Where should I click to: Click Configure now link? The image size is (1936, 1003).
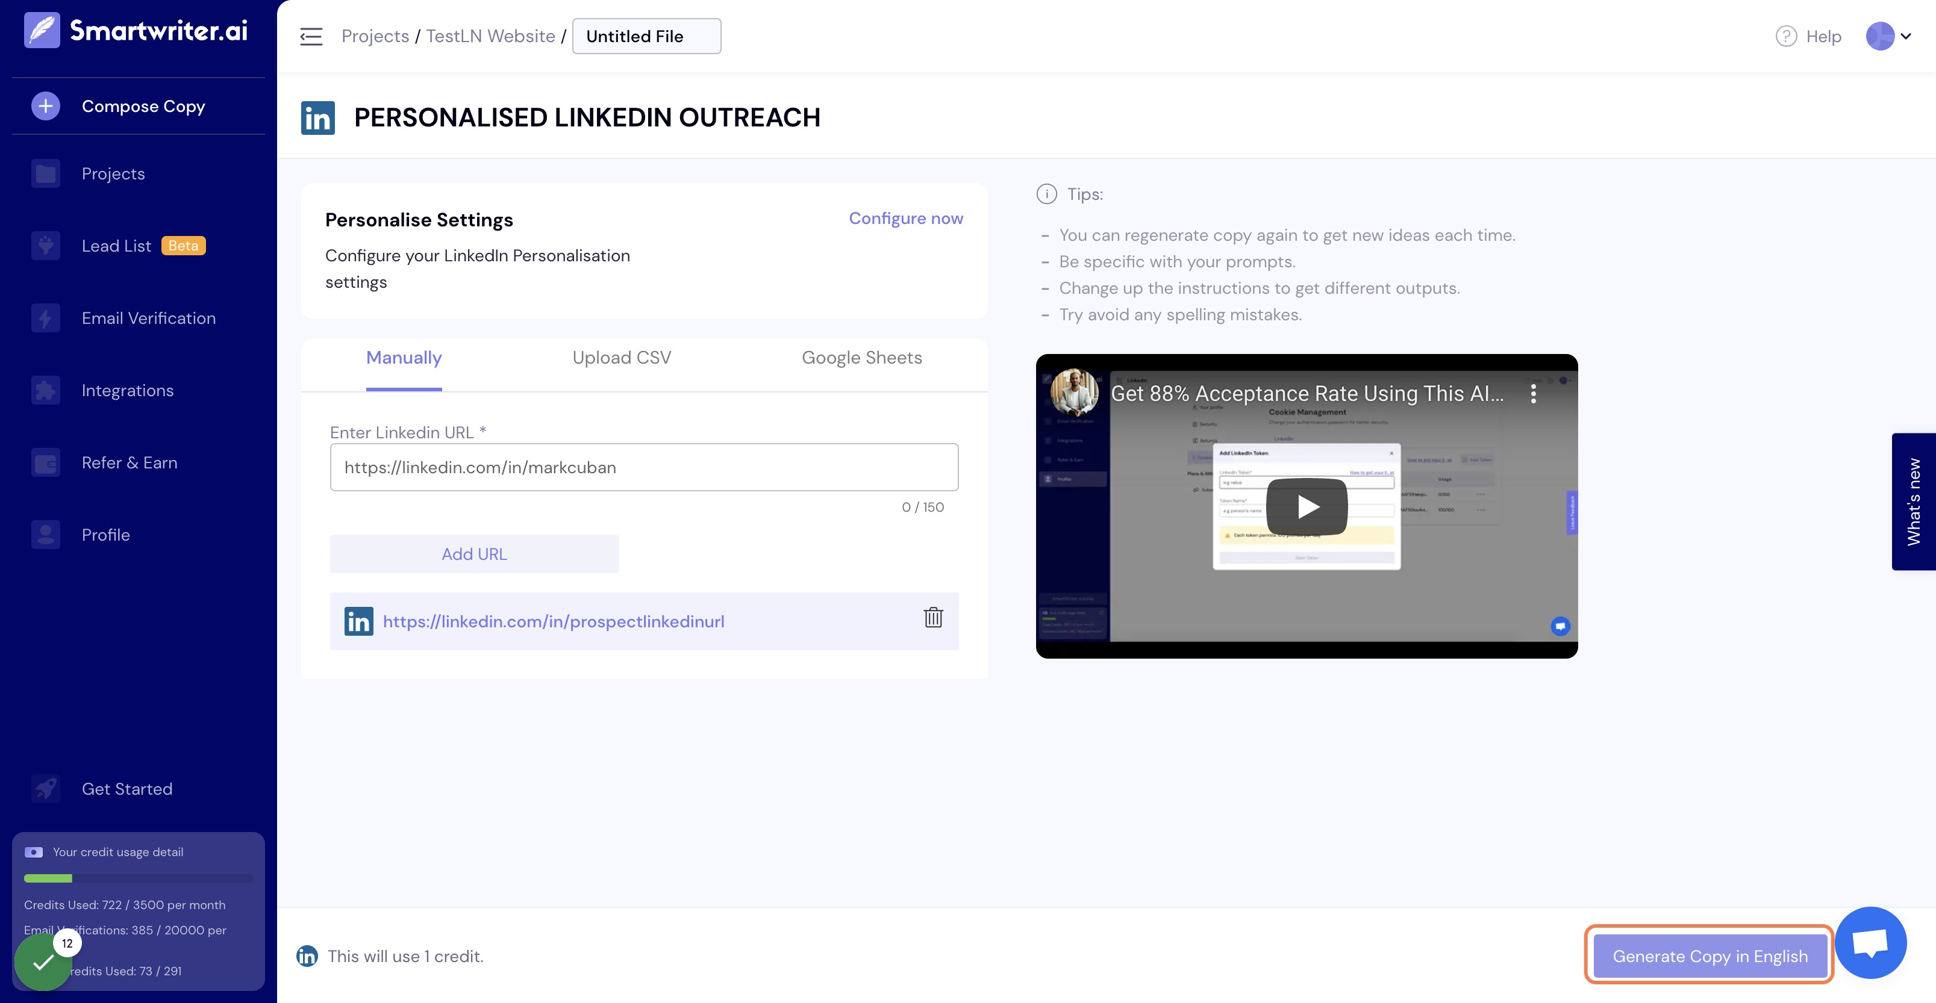[x=905, y=218]
